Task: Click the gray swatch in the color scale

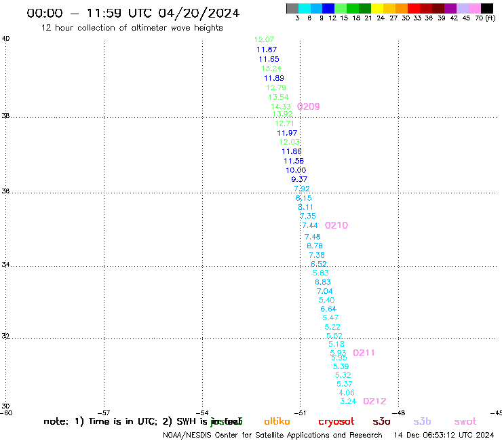Action: pyautogui.click(x=292, y=8)
